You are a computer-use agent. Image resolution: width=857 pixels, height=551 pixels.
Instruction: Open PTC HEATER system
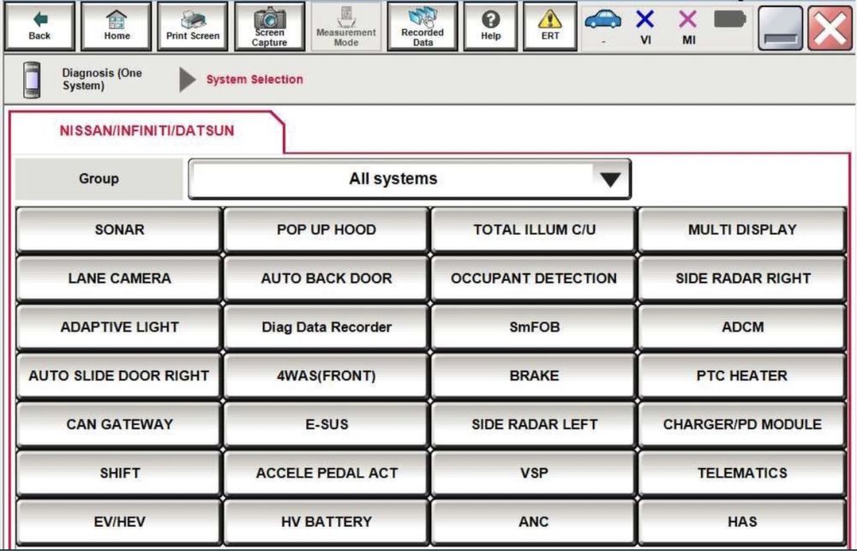coord(742,375)
